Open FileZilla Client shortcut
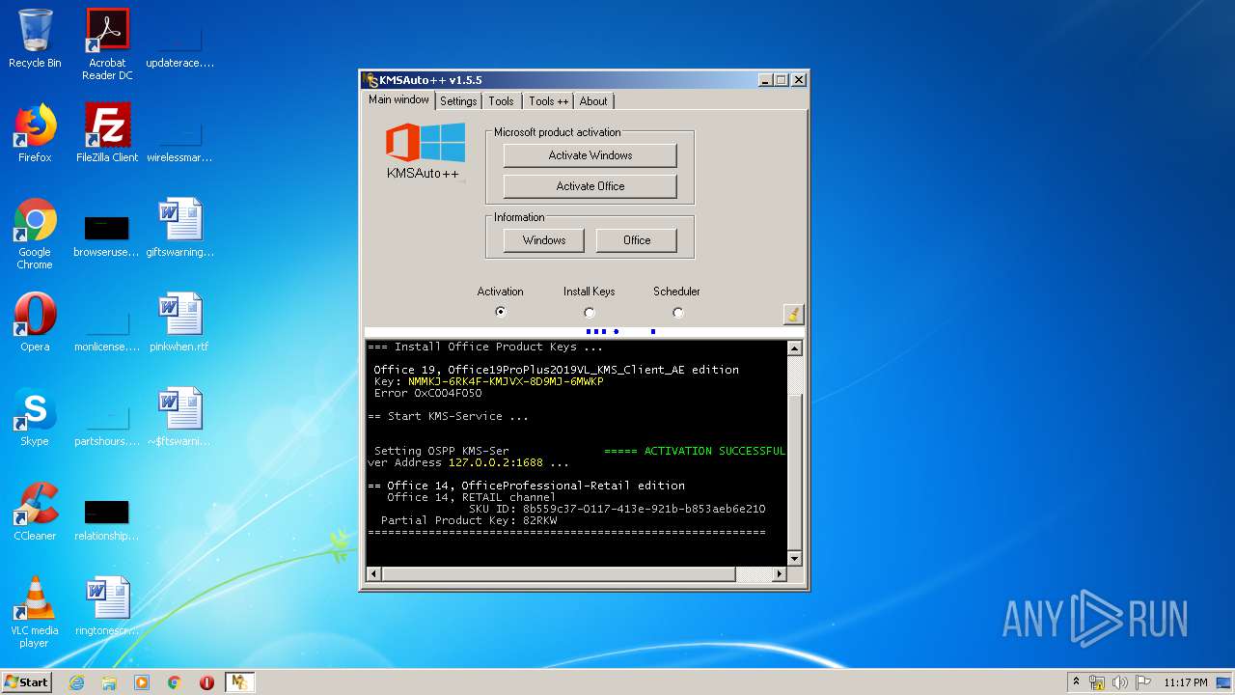The height and width of the screenshot is (695, 1235). click(107, 133)
